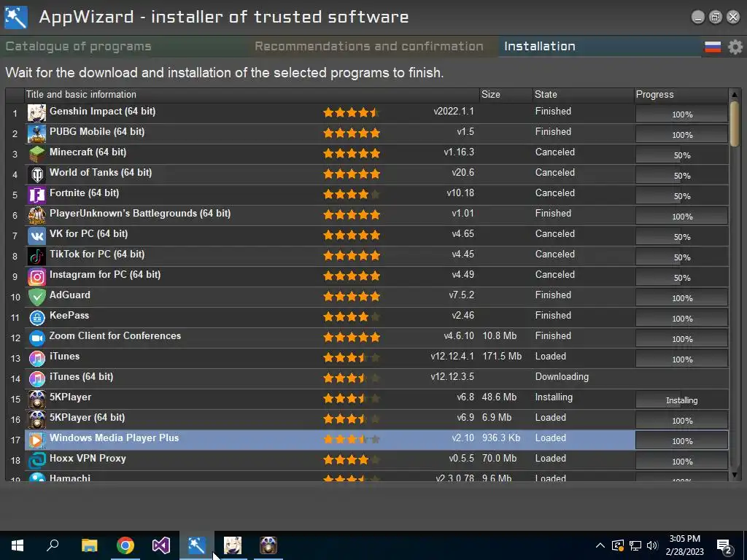The image size is (747, 560).
Task: Click the iTunes (64 bit) icon
Action: pos(36,379)
